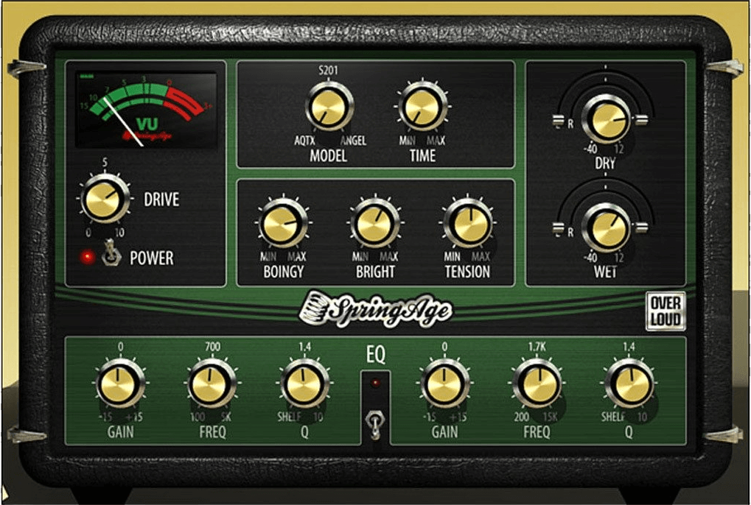Viewport: 751px width, 505px height.
Task: Click the 1.7K FREQ knob
Action: (537, 383)
